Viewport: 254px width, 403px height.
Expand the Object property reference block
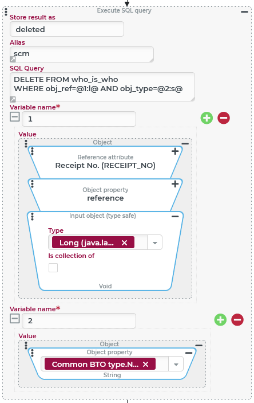[175, 184]
